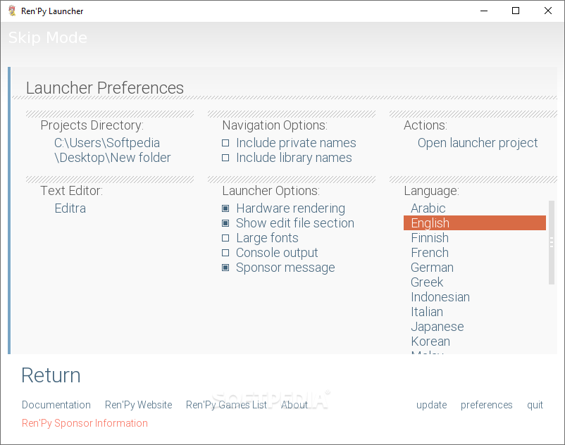Click the Return button
This screenshot has height=445, width=565.
[x=51, y=375]
